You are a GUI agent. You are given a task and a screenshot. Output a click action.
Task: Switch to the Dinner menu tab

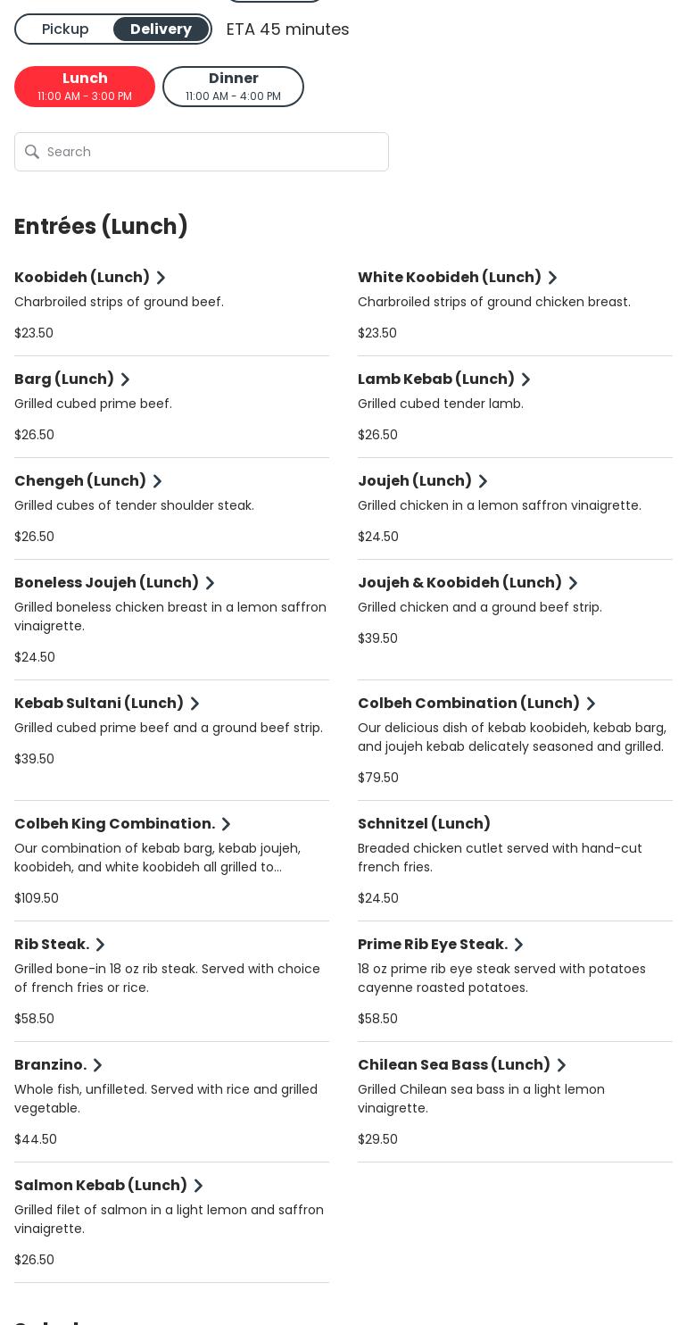click(x=233, y=87)
